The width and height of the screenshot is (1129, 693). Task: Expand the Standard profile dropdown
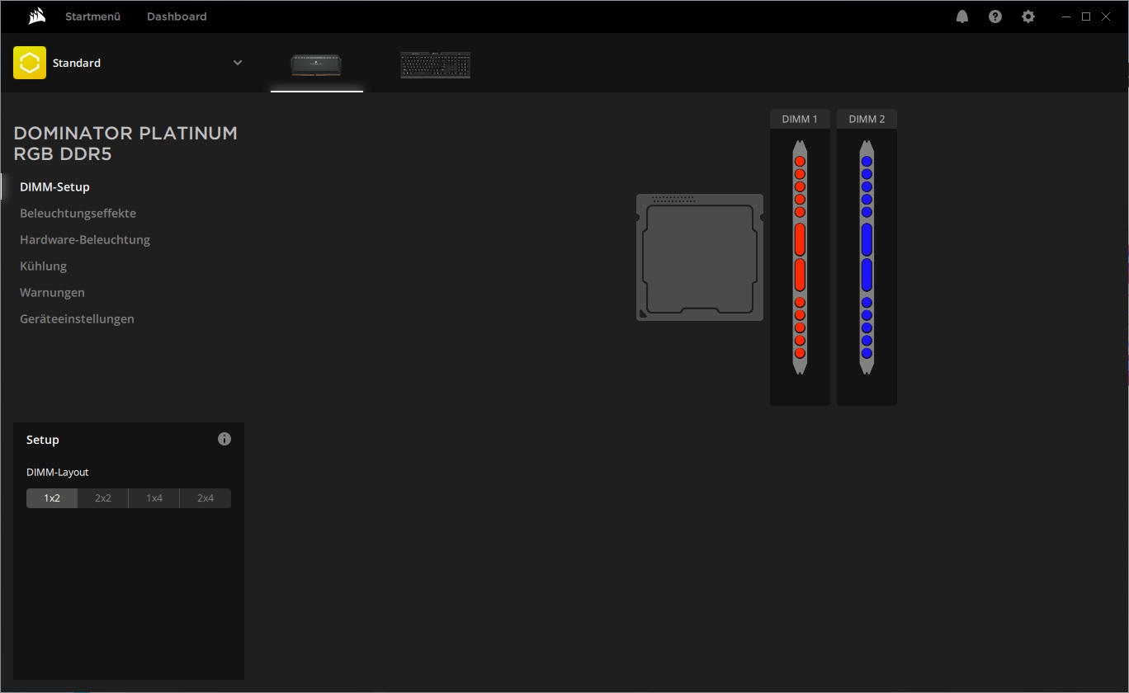tap(238, 63)
